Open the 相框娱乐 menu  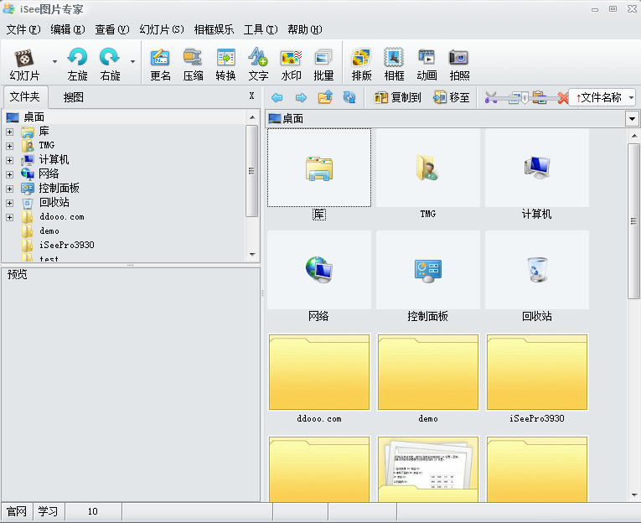[214, 29]
